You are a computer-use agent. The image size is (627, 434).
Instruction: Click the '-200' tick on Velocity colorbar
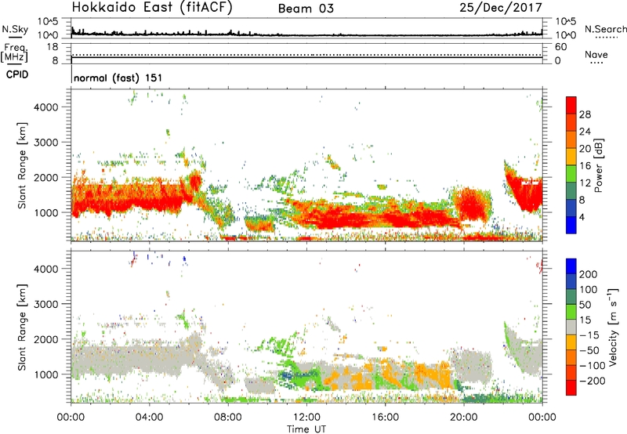[x=593, y=381]
